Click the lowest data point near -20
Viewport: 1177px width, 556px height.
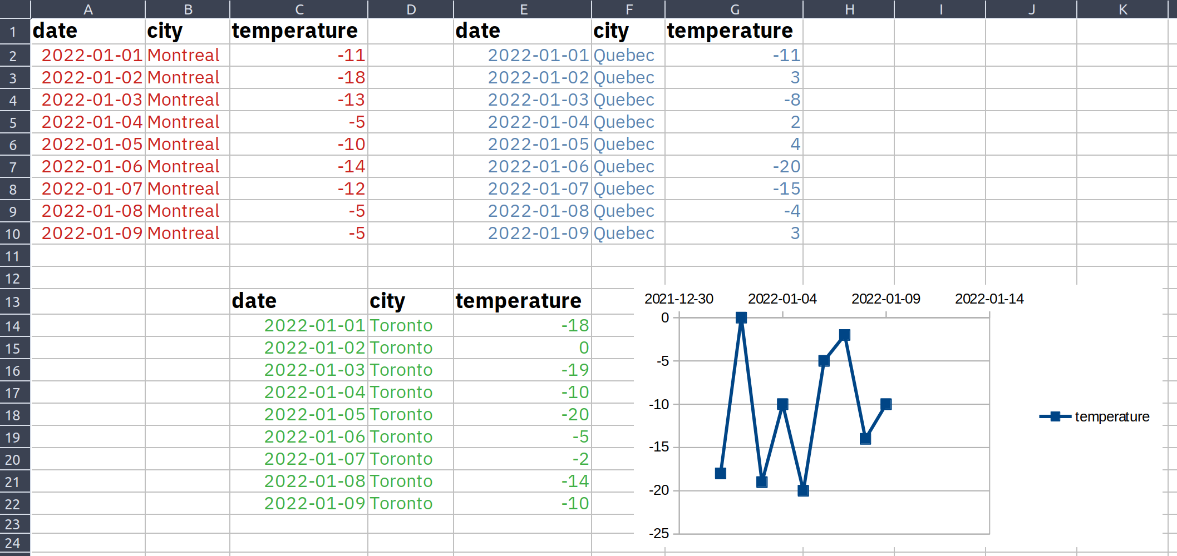(x=803, y=491)
